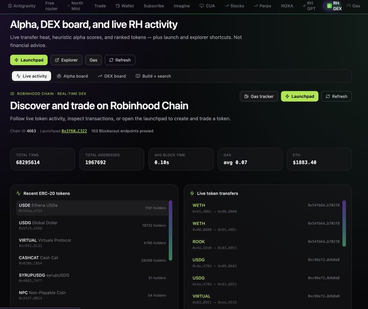Open the Explorer button
Viewport: 368px width, 309px height.
[66, 60]
